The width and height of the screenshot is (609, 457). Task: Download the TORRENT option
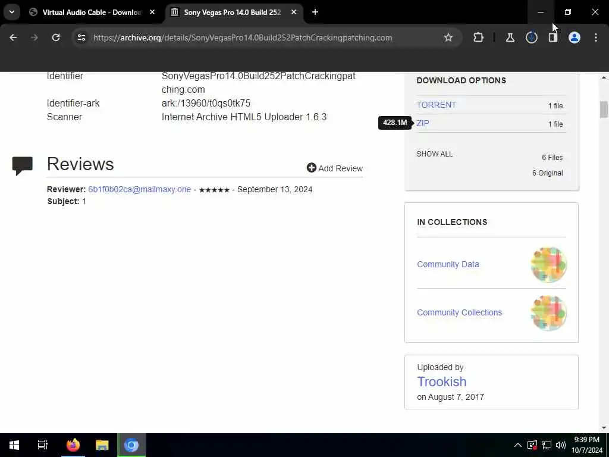point(436,105)
